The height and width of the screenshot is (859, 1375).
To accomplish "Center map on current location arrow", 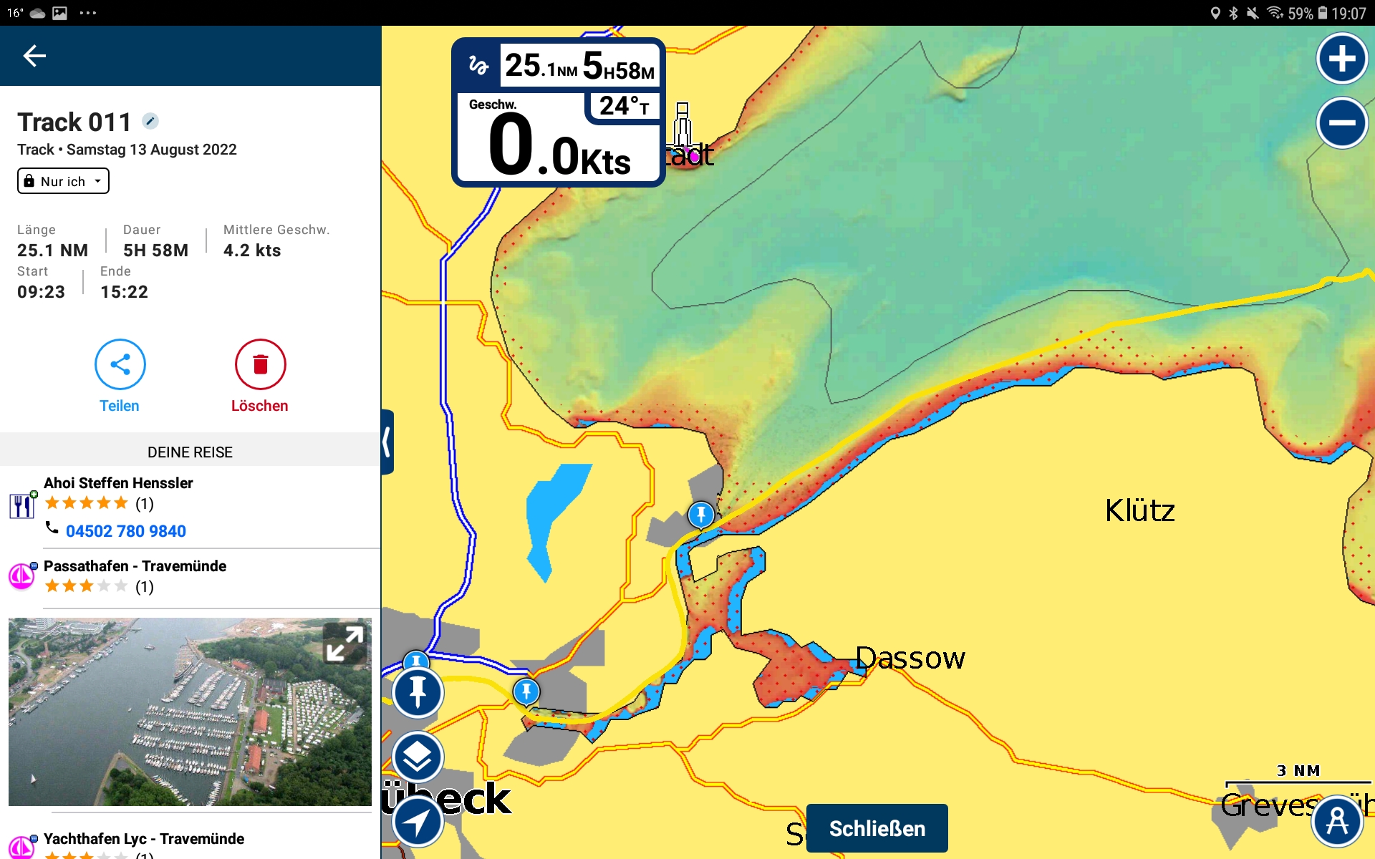I will tap(418, 821).
